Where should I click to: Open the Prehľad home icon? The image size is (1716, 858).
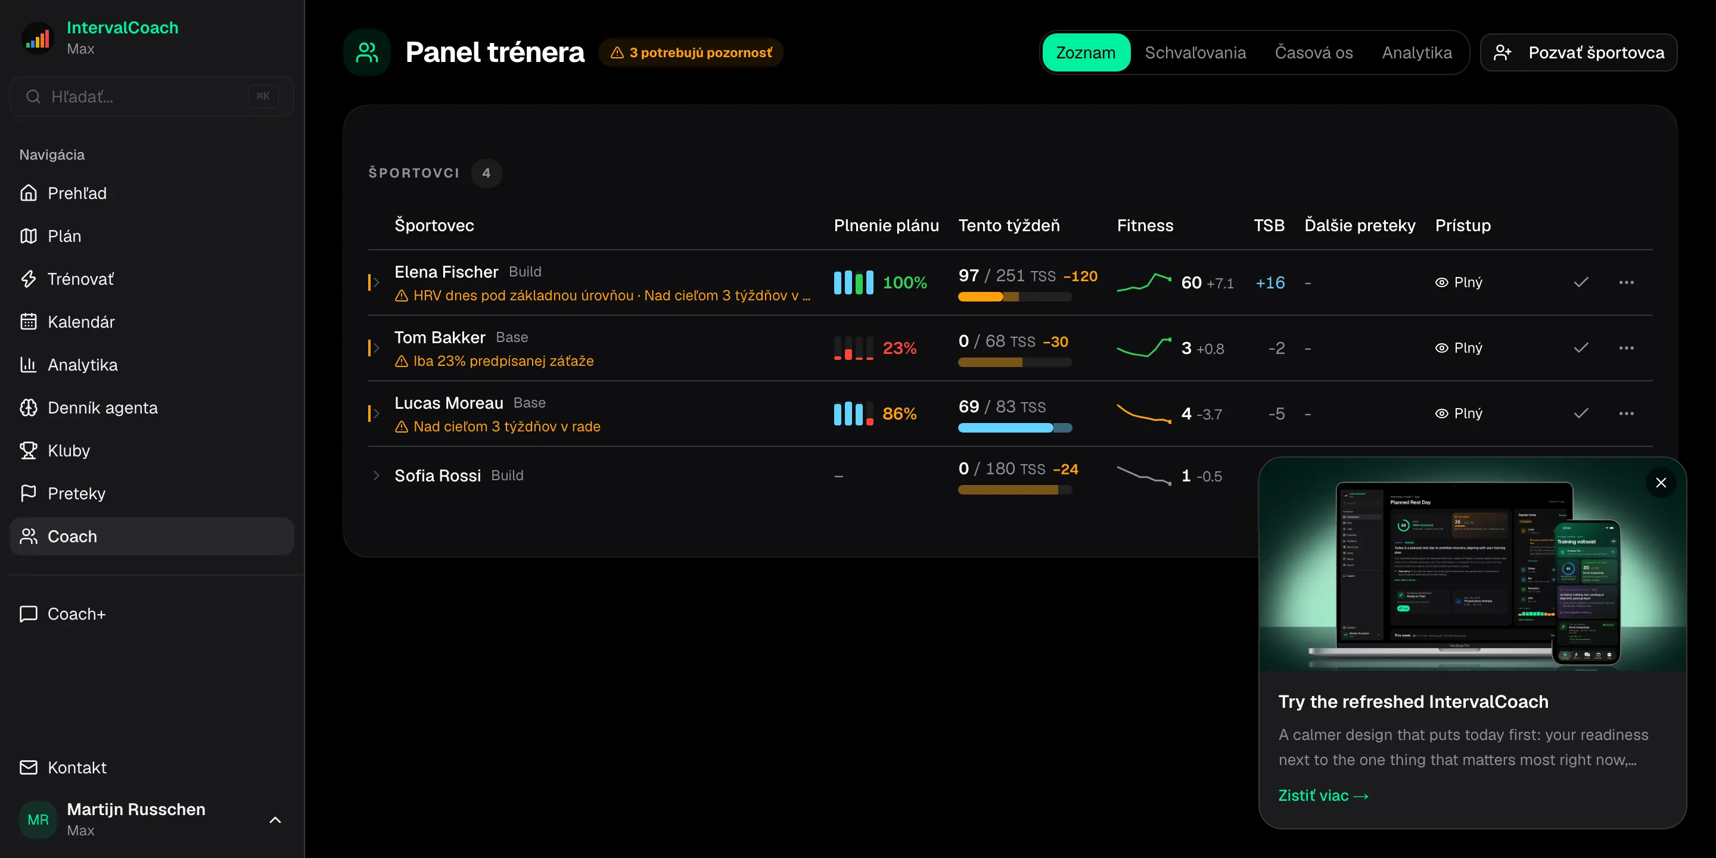(28, 193)
